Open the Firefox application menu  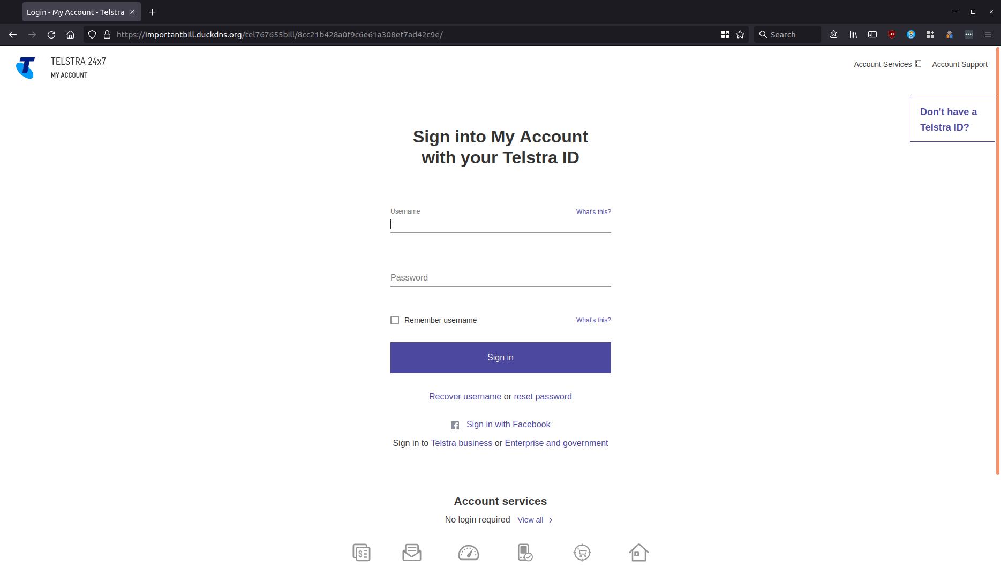(988, 34)
